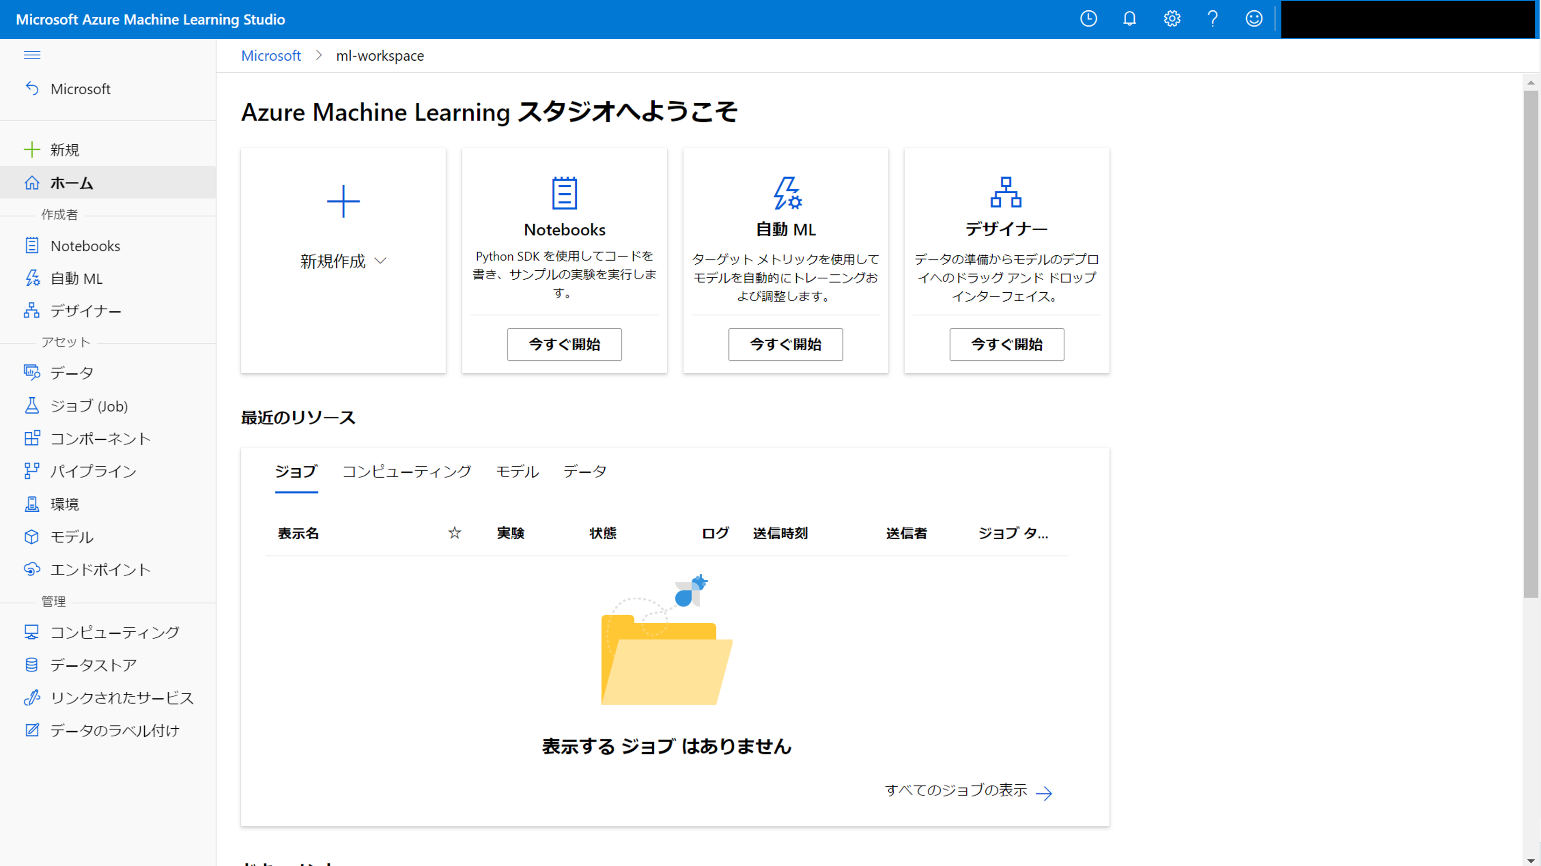Open Notebooks from the sidebar
Screen dimensions: 1541x866
85,245
